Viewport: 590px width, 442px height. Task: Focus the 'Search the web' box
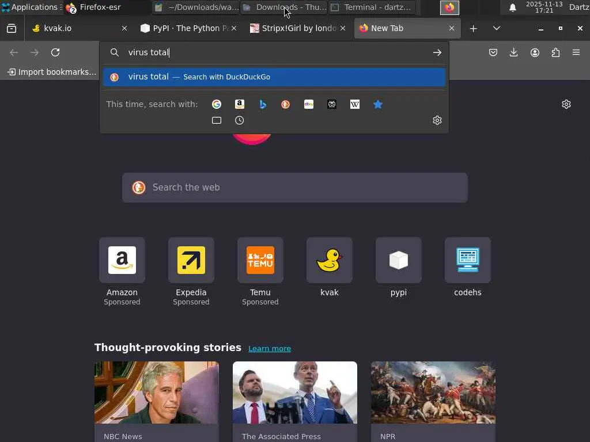[295, 188]
